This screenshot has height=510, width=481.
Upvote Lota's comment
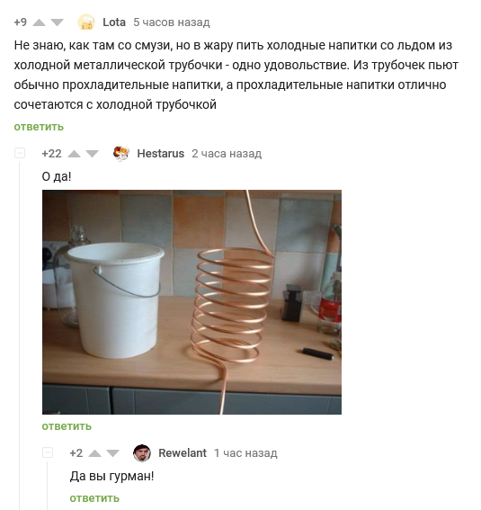[x=39, y=22]
